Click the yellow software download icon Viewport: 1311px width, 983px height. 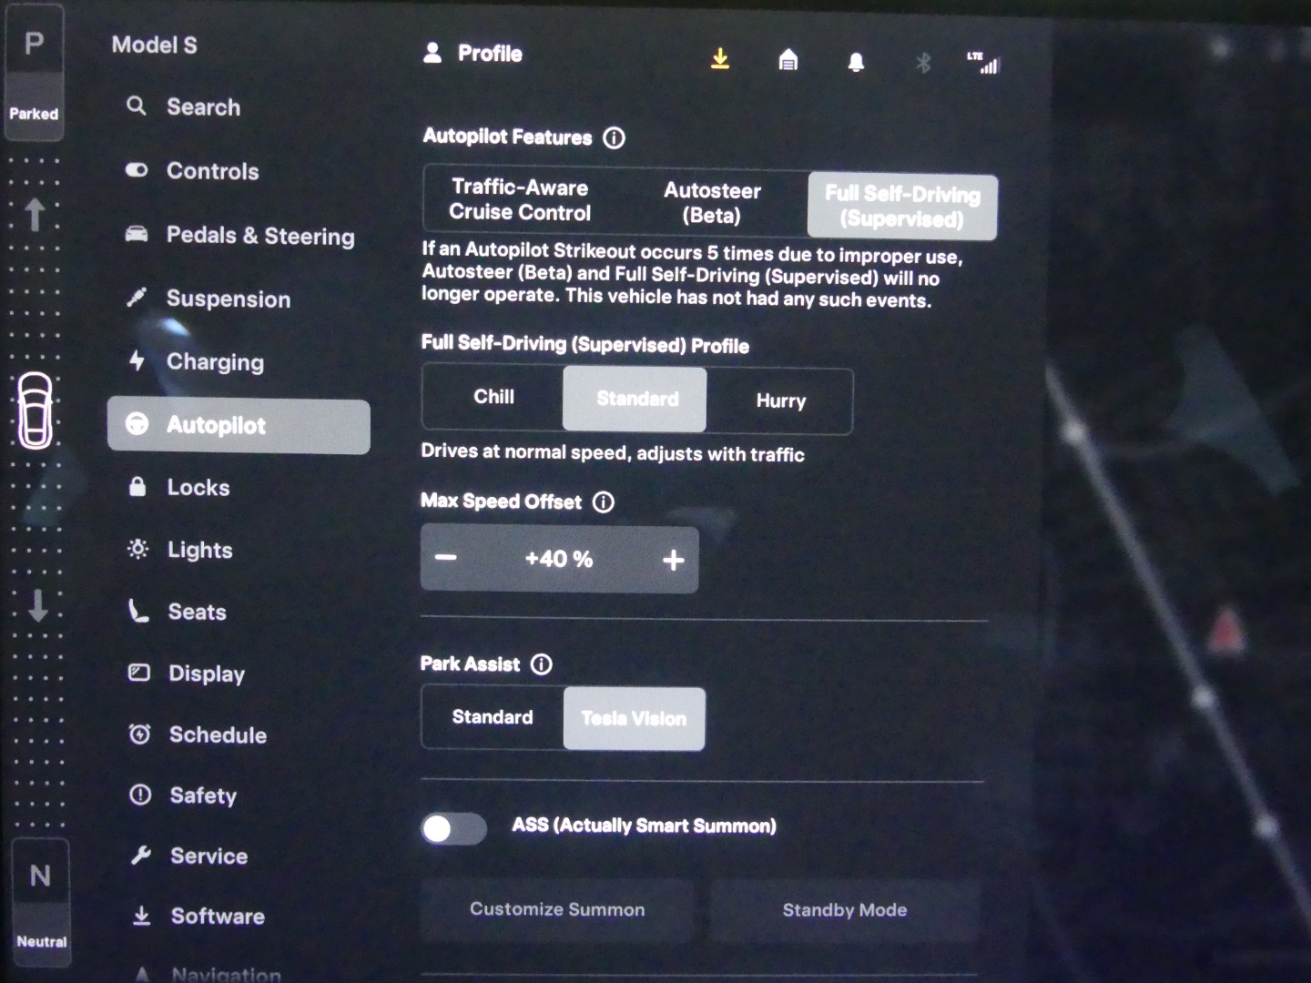720,59
